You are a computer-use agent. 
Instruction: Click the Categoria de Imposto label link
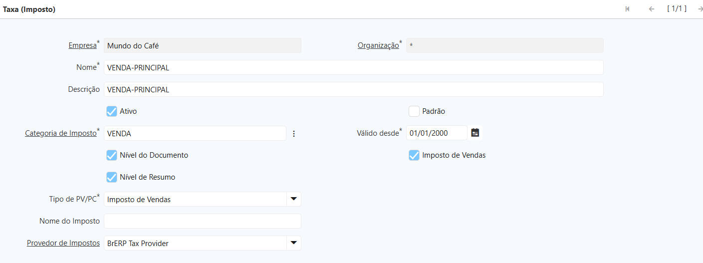tap(60, 133)
